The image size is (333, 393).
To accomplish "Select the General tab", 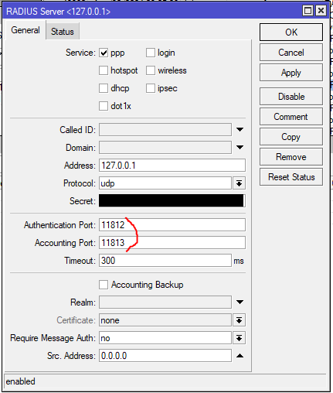I will (x=25, y=30).
